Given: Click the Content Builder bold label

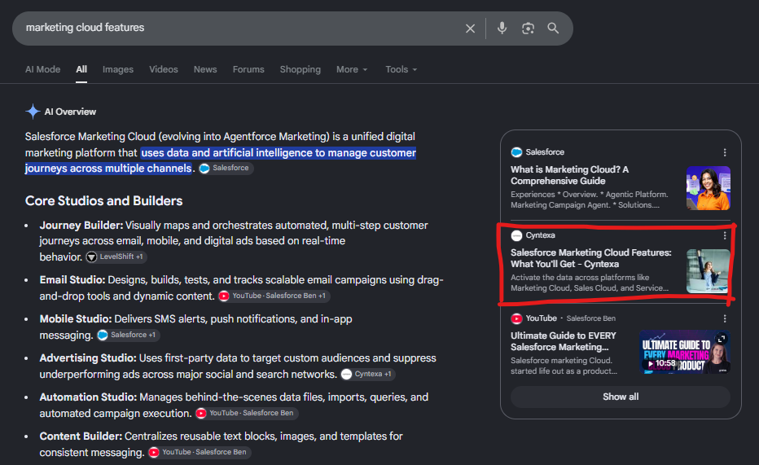Looking at the screenshot, I should tap(81, 436).
